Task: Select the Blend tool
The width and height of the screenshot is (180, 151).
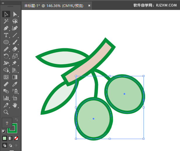Action: 6,91
